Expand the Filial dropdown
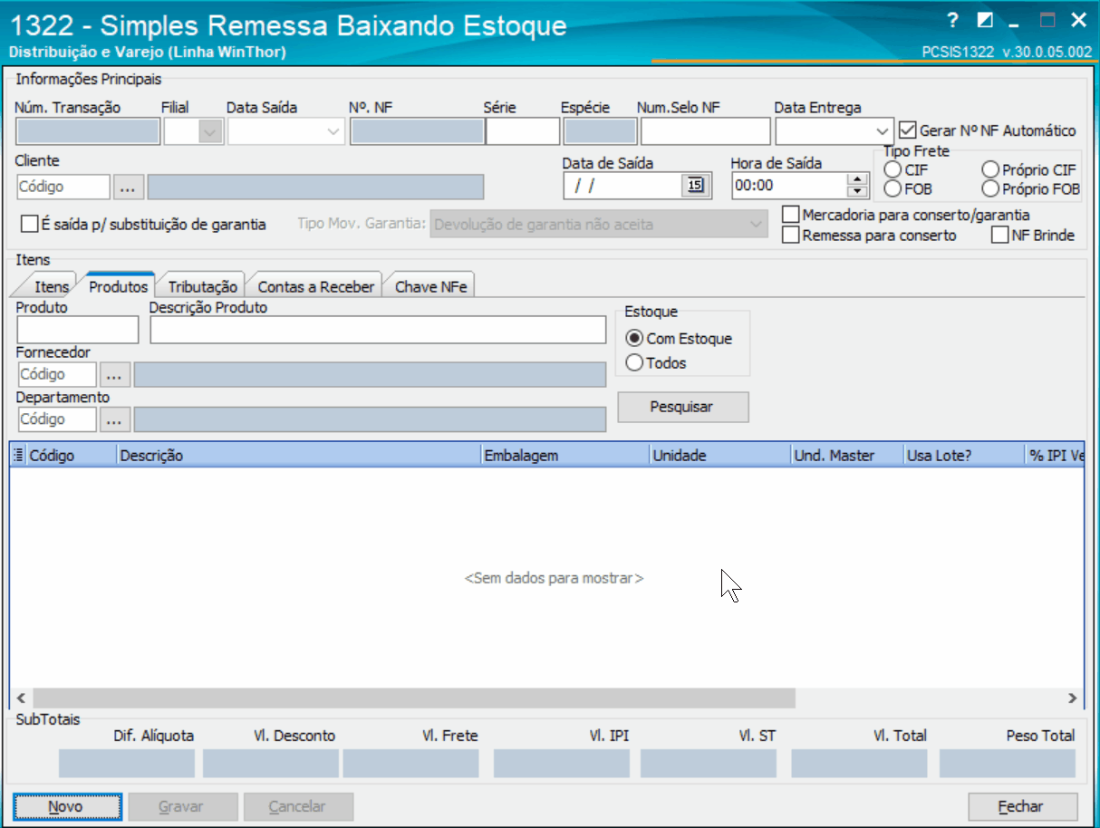The width and height of the screenshot is (1100, 828). coord(210,132)
